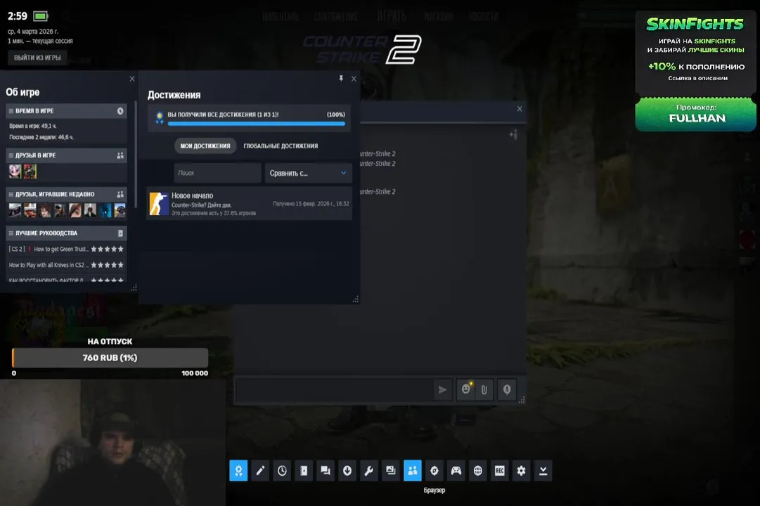
Task: Close the Достижения window
Action: click(x=354, y=79)
